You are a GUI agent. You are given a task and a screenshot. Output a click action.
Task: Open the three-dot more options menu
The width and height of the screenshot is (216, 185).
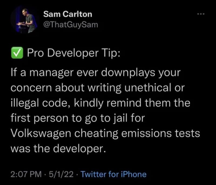tap(201, 14)
